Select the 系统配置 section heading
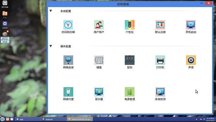The image size is (216, 122). pos(66,11)
